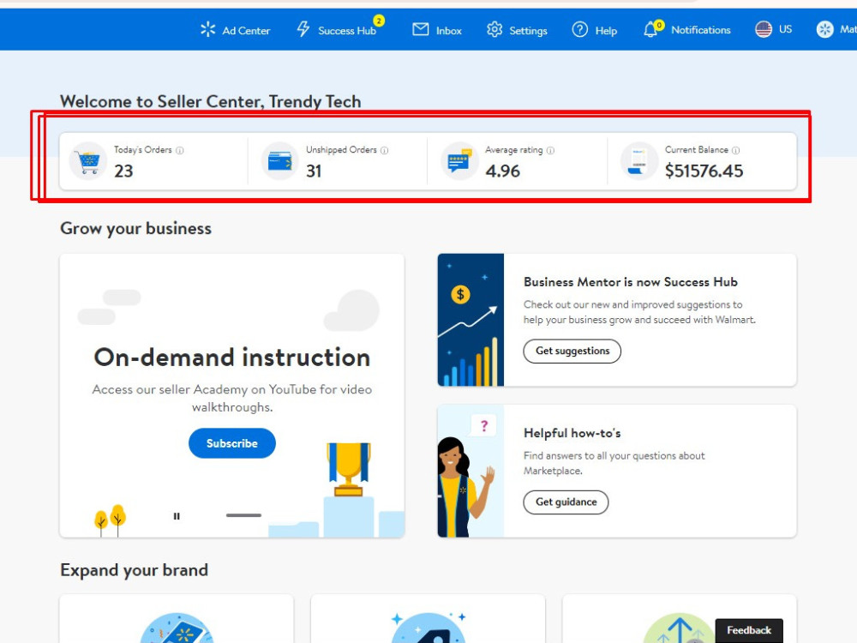Screen dimensions: 857x643
Task: Click Get guidance button
Action: 566,502
